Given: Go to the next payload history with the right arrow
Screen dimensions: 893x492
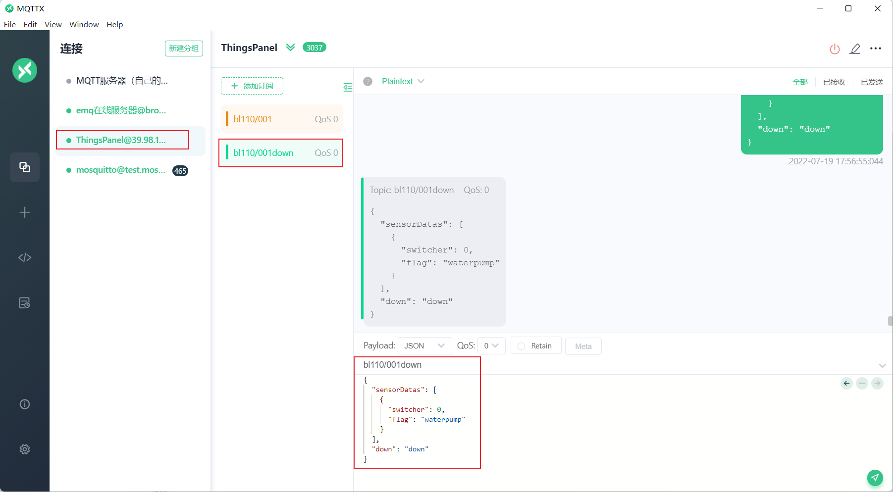Looking at the screenshot, I should pyautogui.click(x=877, y=383).
